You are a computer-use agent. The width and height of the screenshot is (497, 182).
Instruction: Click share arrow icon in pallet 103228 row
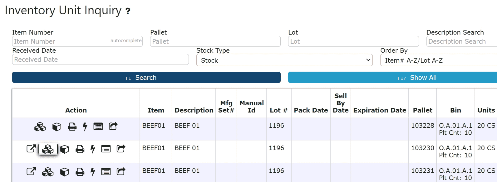113,126
